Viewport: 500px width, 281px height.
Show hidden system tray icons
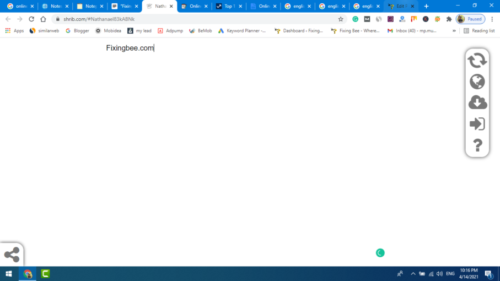[413, 274]
